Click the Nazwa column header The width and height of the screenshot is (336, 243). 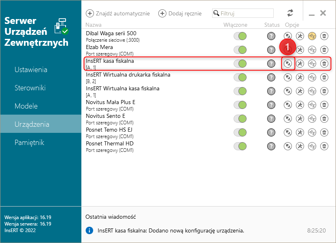pyautogui.click(x=94, y=25)
